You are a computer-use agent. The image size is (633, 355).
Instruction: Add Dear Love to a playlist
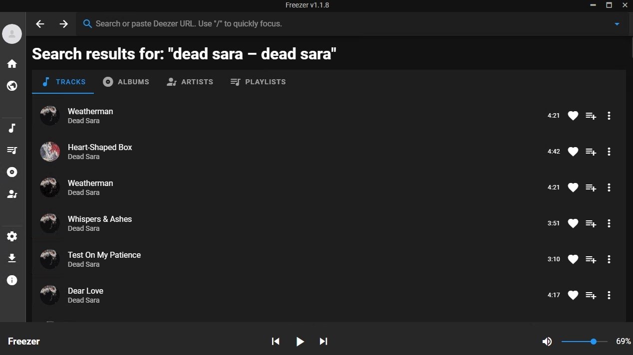point(591,295)
